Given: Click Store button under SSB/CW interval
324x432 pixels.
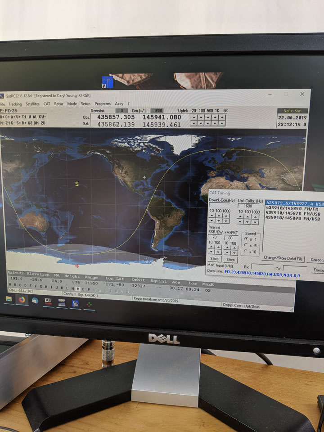Looking at the screenshot, I should click(215, 260).
